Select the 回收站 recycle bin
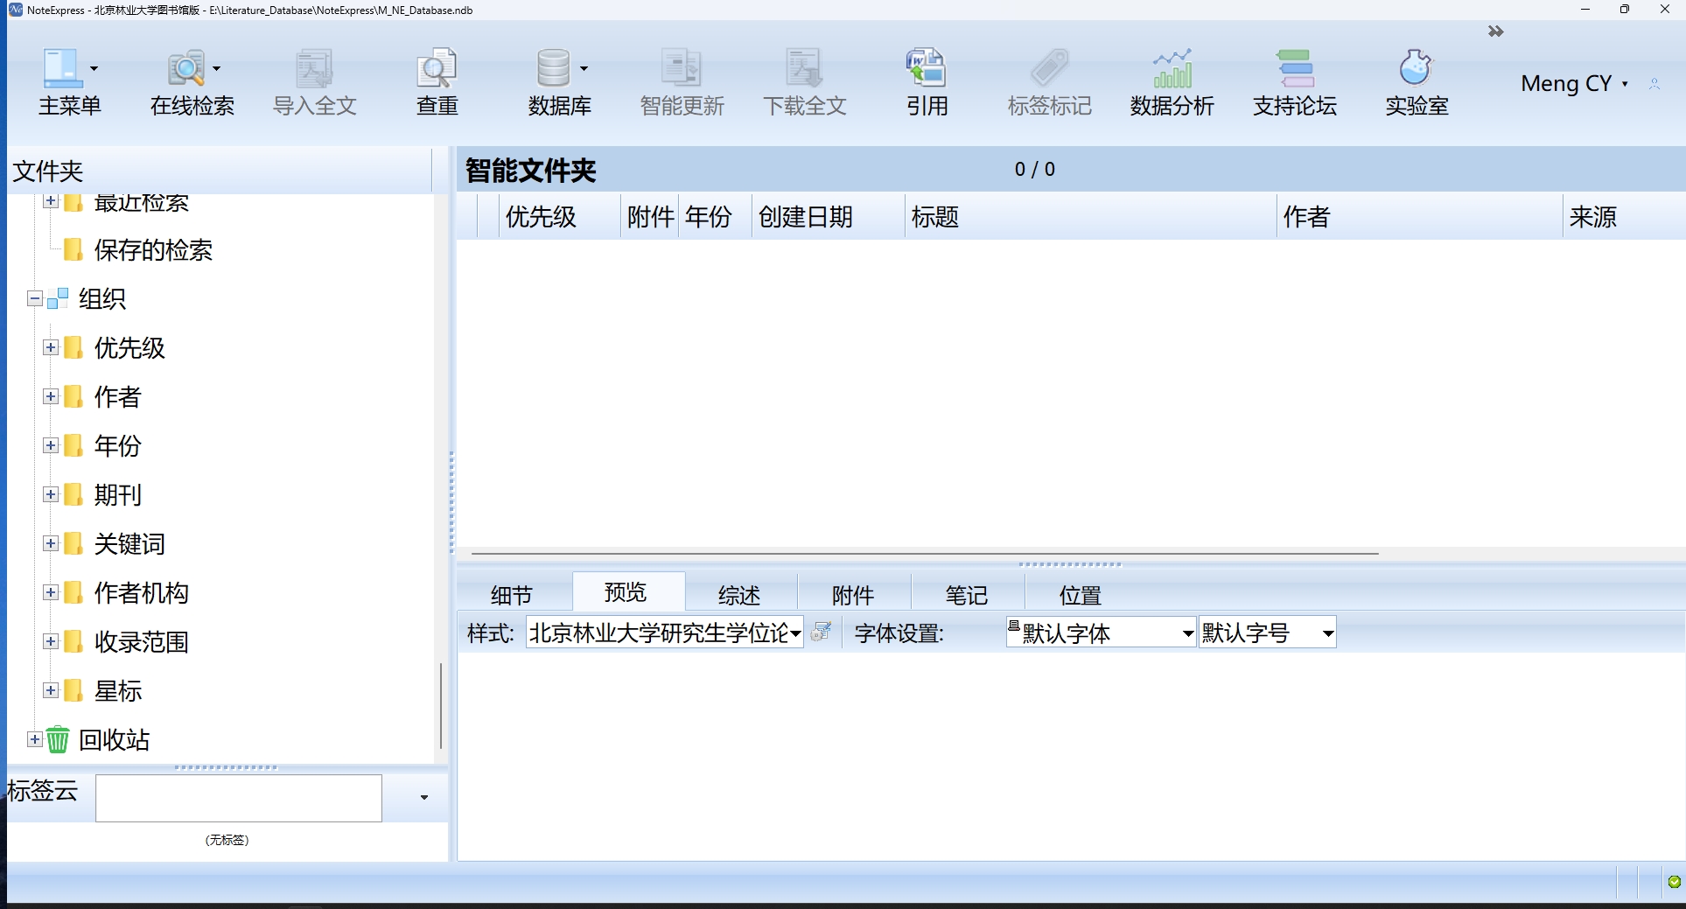Image resolution: width=1686 pixels, height=909 pixels. click(x=114, y=739)
